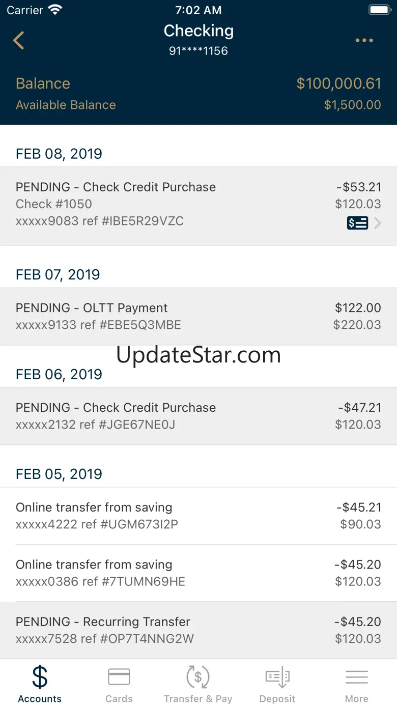Tap the Deposit check icon
The width and height of the screenshot is (397, 706).
tap(277, 677)
